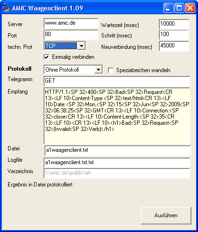Toggle the Einmalig verbinden checkbox
The height and width of the screenshot is (232, 198).
tap(47, 57)
